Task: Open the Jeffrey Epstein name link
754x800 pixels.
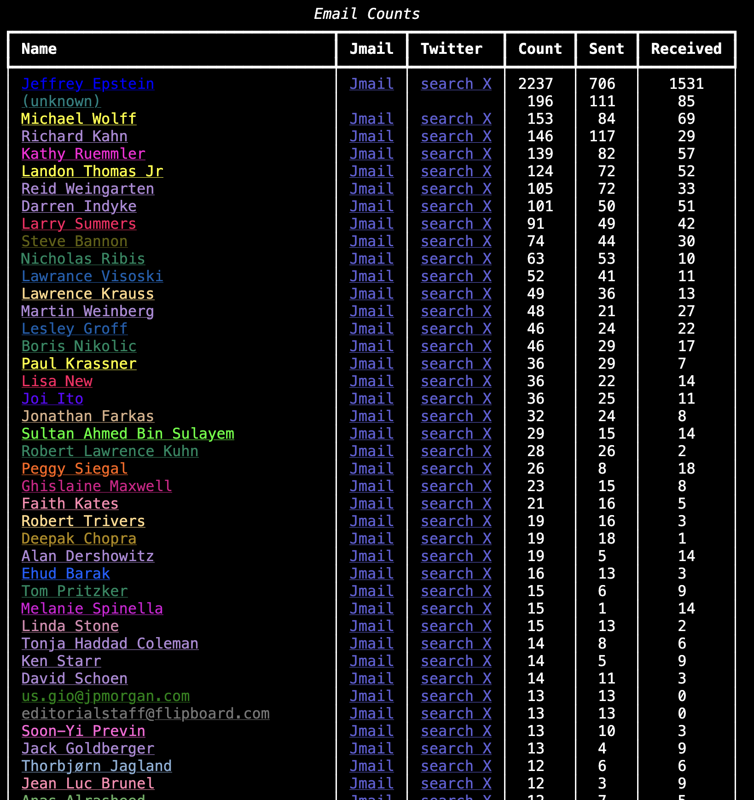Action: (88, 84)
